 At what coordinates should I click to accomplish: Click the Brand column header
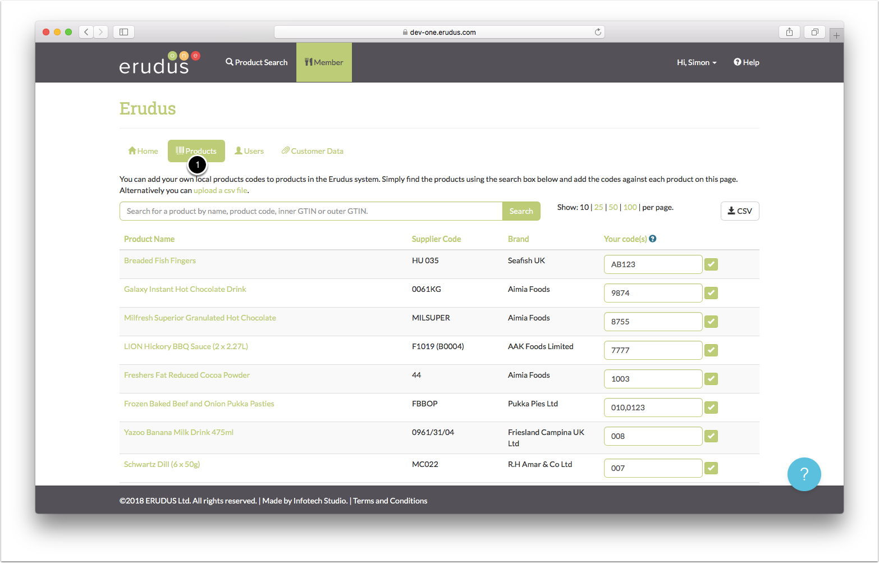(519, 239)
